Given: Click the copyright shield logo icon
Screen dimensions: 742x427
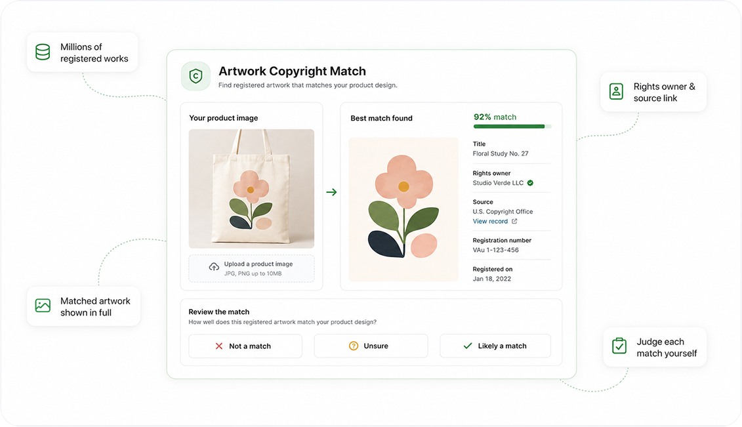Looking at the screenshot, I should tap(196, 76).
